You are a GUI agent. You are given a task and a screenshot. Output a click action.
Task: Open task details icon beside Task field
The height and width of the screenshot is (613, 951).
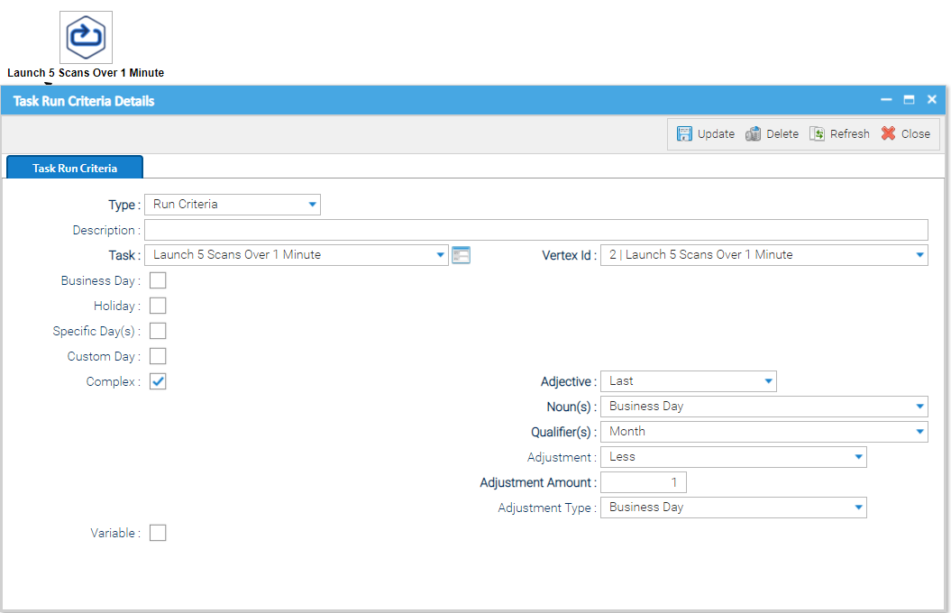[x=462, y=255]
